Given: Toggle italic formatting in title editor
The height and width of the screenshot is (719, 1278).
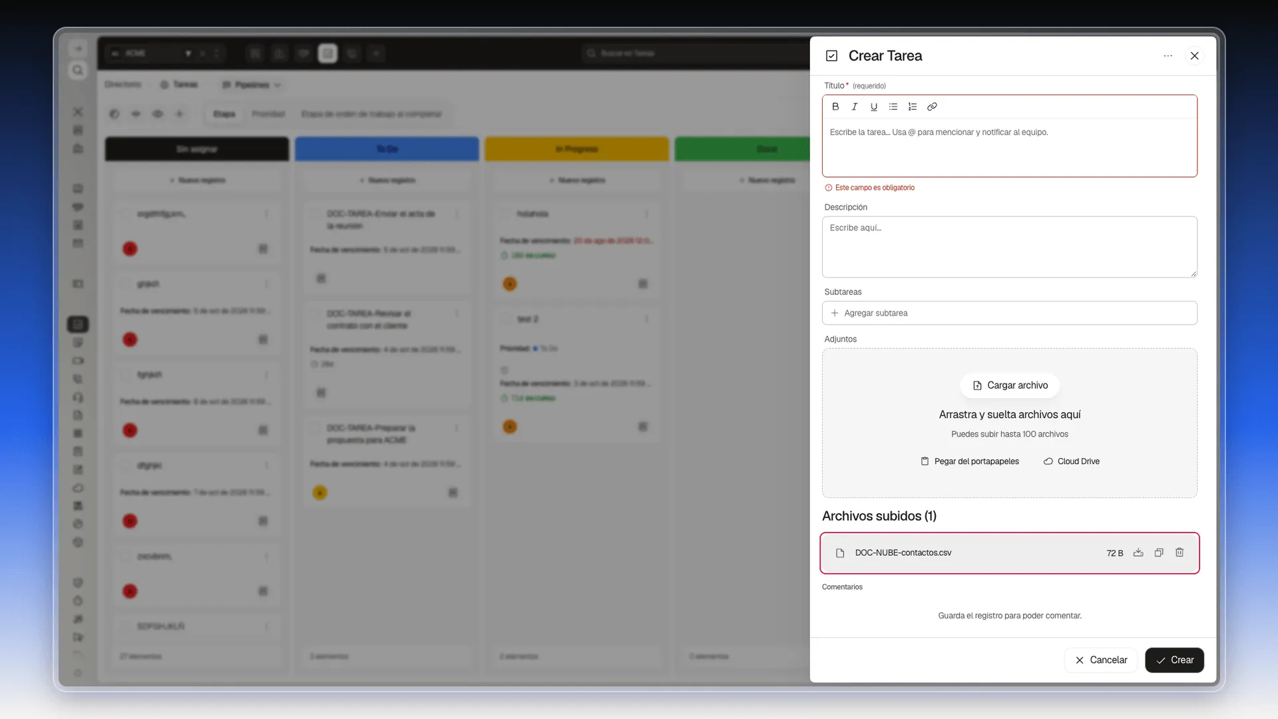Looking at the screenshot, I should pos(855,107).
